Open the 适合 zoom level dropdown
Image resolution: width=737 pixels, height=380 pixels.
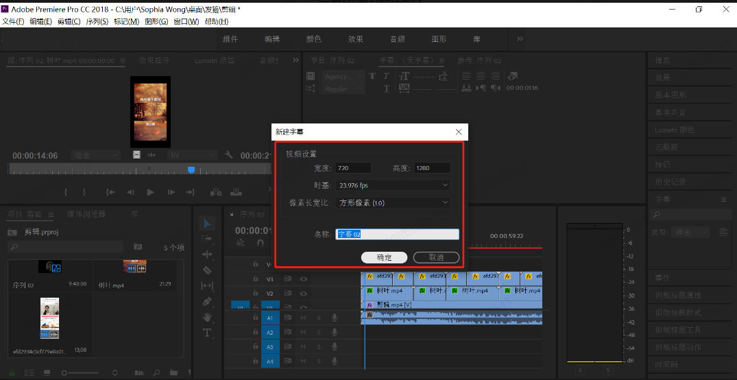pos(95,155)
